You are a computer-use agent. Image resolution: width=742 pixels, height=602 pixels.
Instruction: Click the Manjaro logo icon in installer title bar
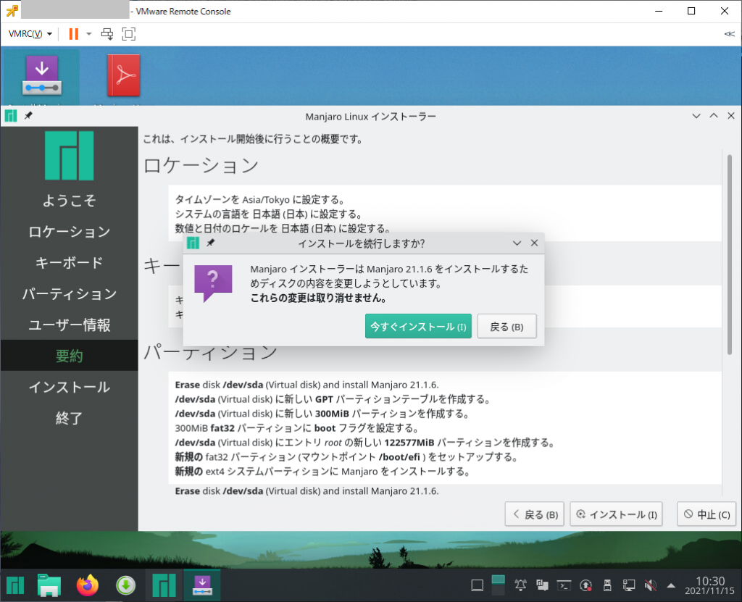[x=11, y=116]
